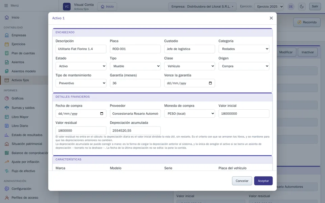Viewport: 325px width, 203px height.
Task: Click the Plan de cuentas icon
Action: (7, 53)
